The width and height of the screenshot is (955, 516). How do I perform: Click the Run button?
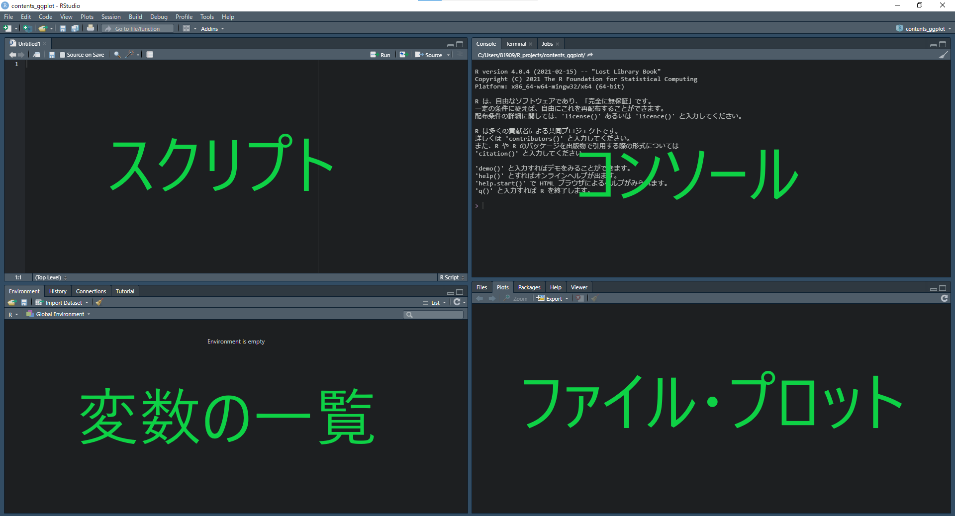[x=381, y=55]
